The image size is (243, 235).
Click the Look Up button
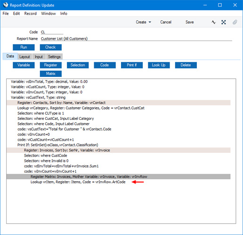159,65
